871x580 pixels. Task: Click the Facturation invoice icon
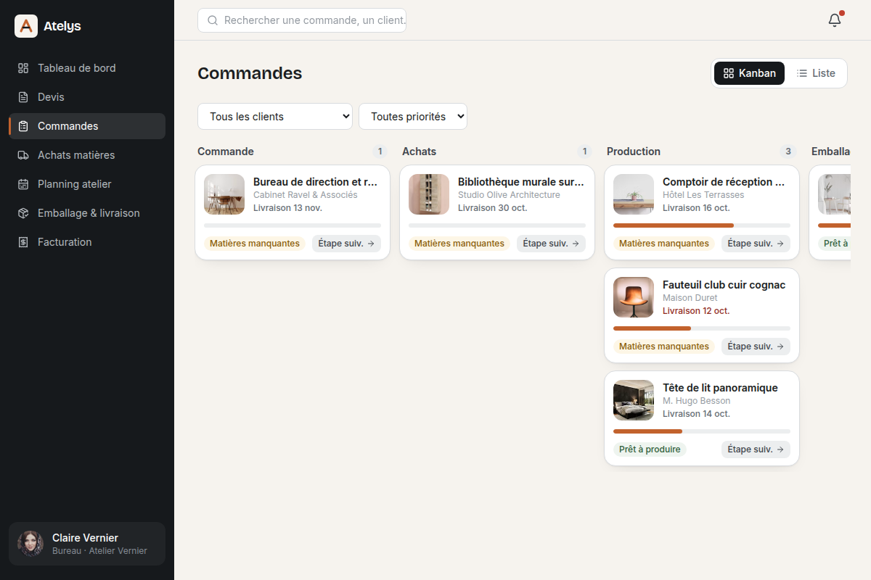pyautogui.click(x=23, y=242)
